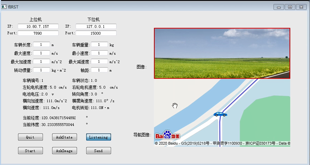310x165 pixels.
Task: Close the fIRST window
Action: [x=301, y=7]
